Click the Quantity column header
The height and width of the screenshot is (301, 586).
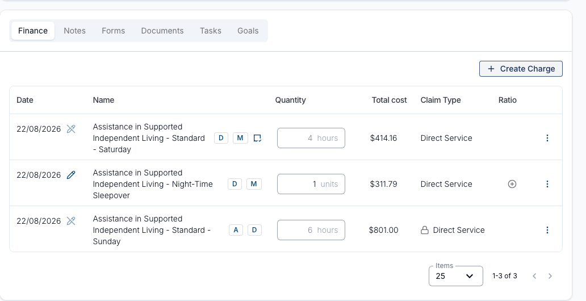click(290, 100)
